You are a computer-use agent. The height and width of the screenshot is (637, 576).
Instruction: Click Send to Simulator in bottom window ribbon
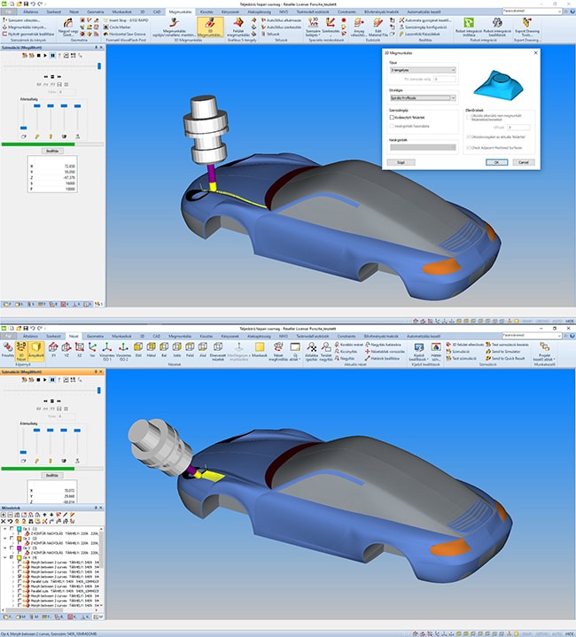505,352
